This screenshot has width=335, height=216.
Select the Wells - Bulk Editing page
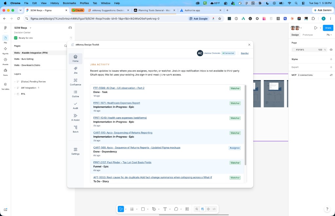tap(24, 59)
